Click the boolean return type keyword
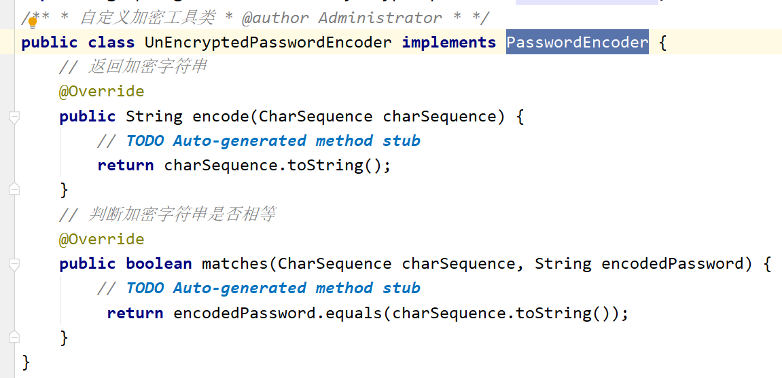This screenshot has width=782, height=378. click(158, 263)
